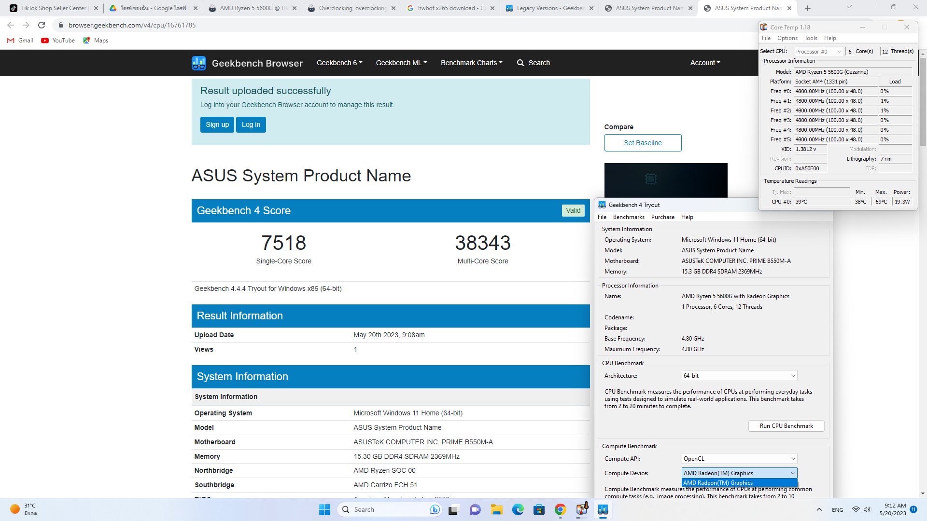The height and width of the screenshot is (521, 927).
Task: Expand the Geekbench 6 dropdown menu
Action: [339, 63]
